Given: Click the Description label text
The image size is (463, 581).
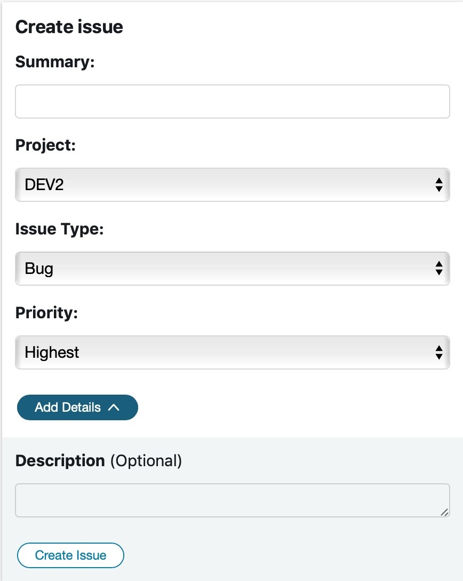Looking at the screenshot, I should [x=60, y=460].
